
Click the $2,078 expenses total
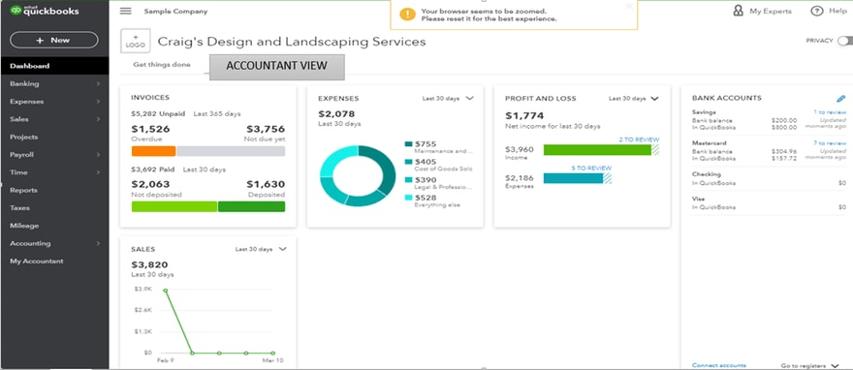click(x=336, y=114)
